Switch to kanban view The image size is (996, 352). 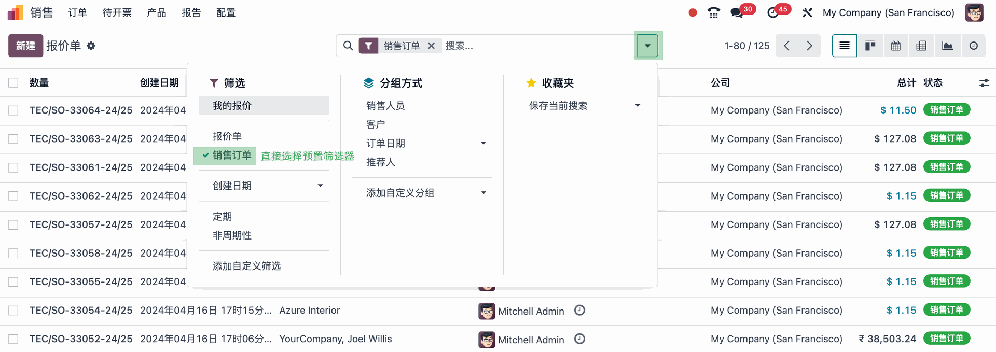click(x=870, y=46)
